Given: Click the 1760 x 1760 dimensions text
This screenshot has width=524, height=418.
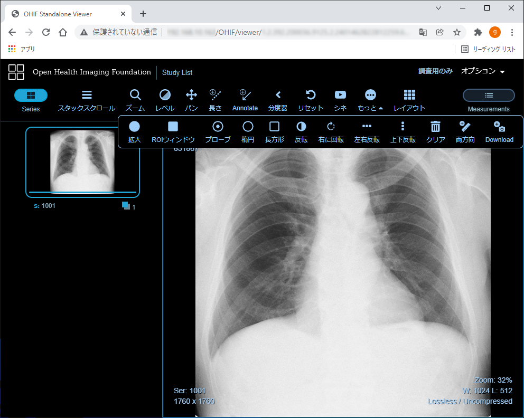Looking at the screenshot, I should 194,401.
